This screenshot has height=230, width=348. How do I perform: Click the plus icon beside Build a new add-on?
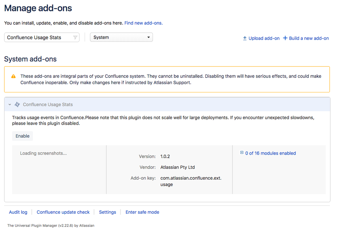pos(285,38)
